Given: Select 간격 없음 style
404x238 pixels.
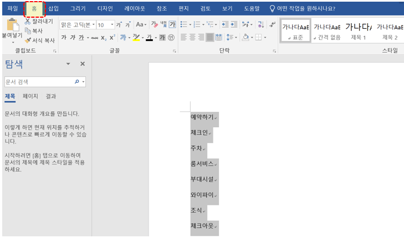Looking at the screenshot, I should (327, 31).
